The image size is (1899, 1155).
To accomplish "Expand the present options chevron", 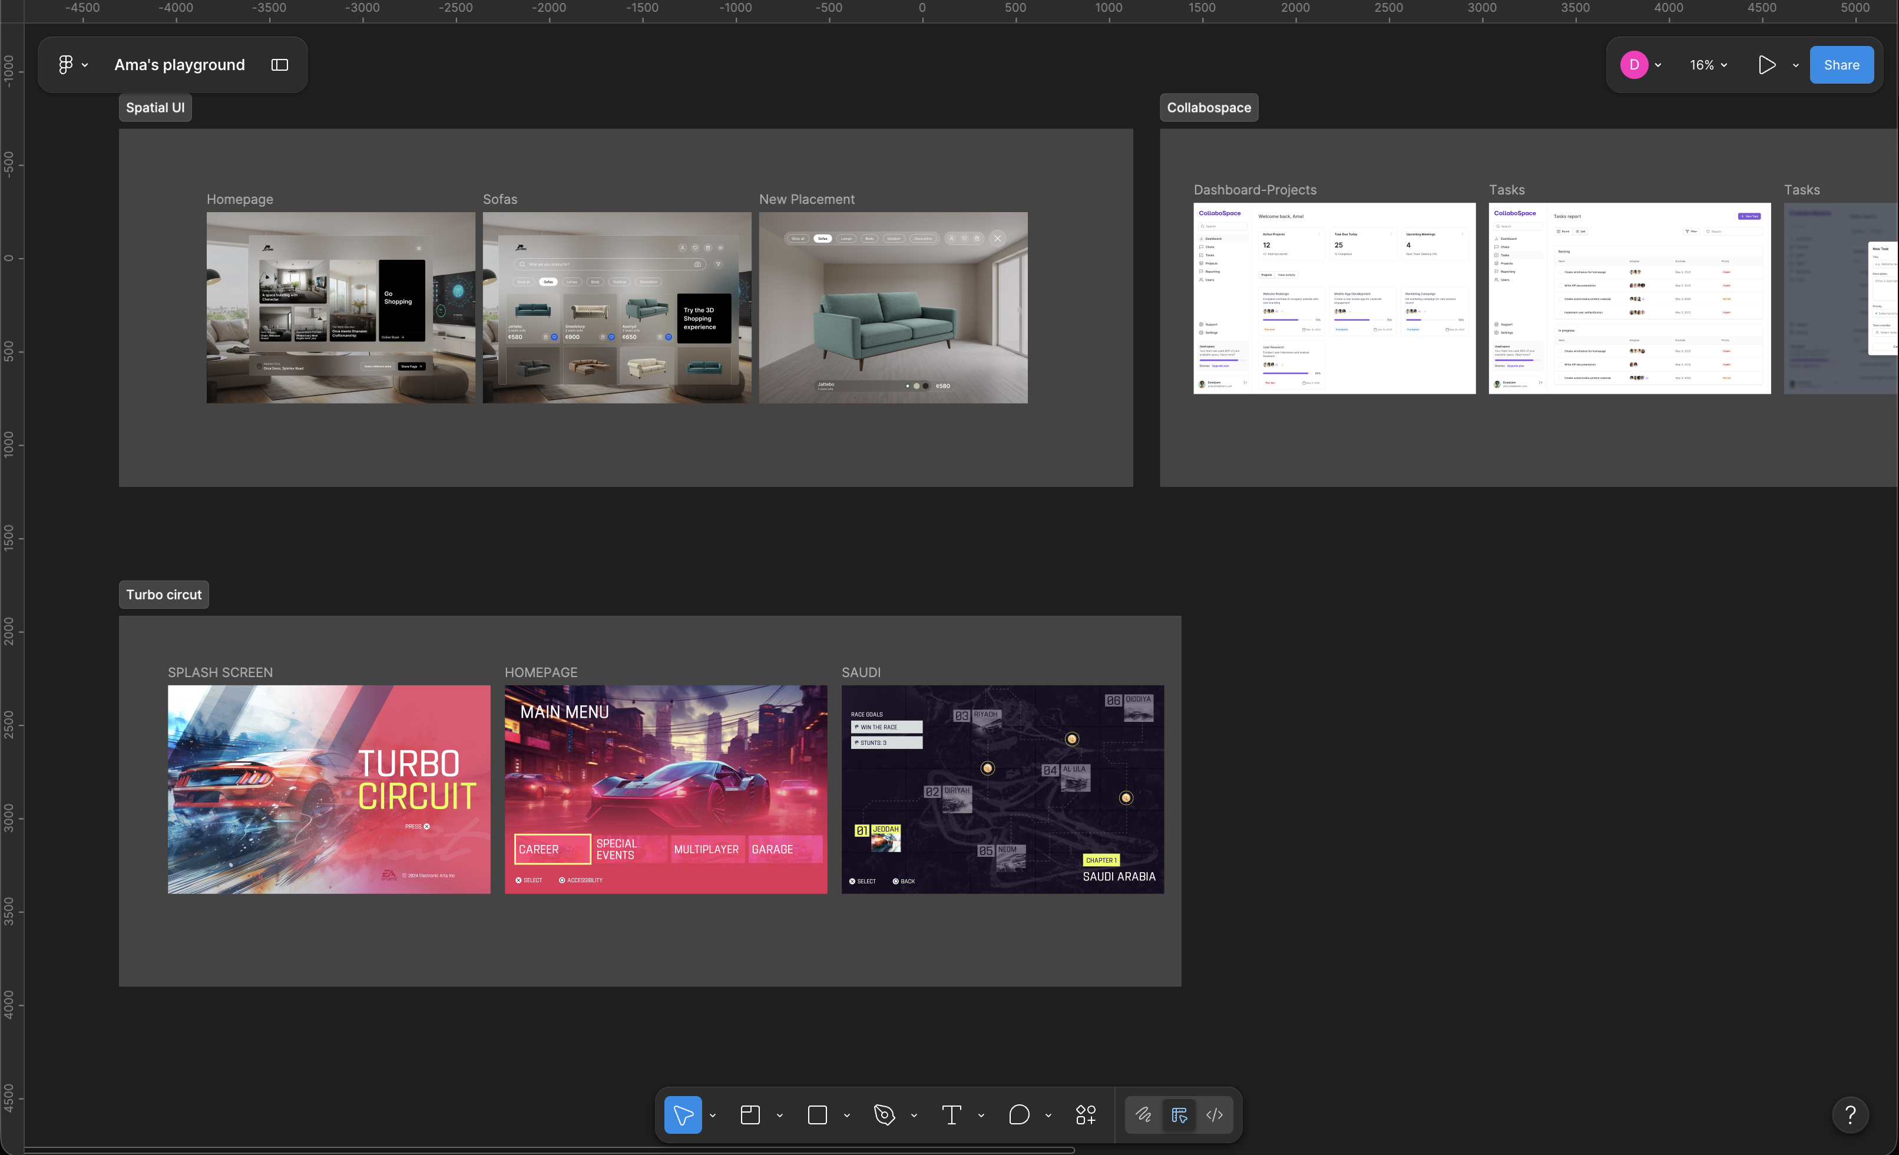I will pyautogui.click(x=1796, y=65).
